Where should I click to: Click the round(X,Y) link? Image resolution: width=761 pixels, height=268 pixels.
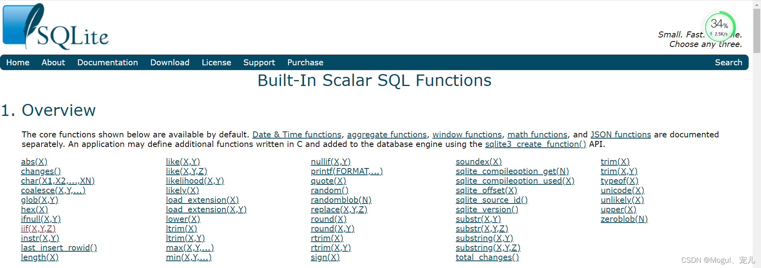point(333,229)
